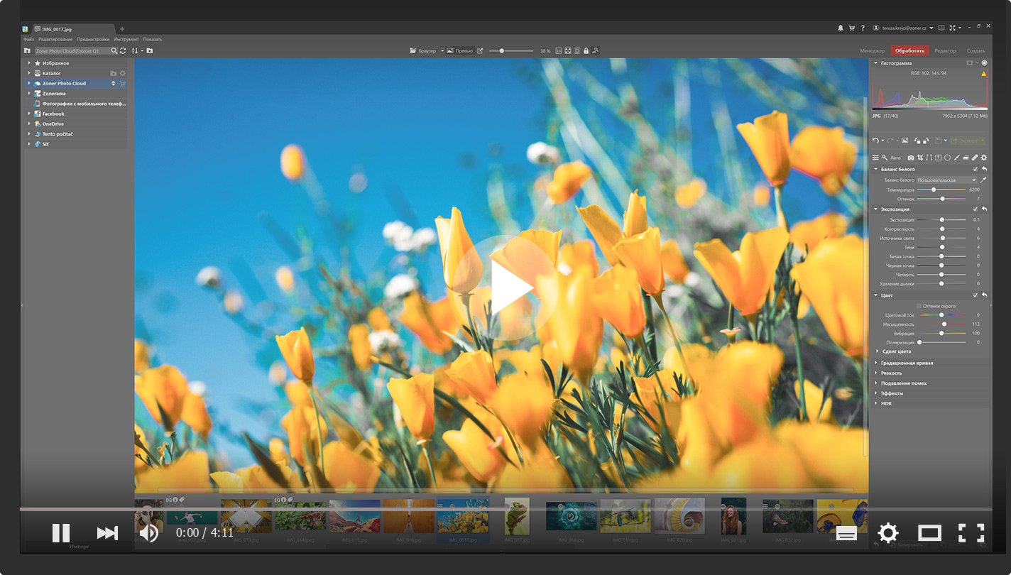Viewport: 1011px width, 575px height.
Task: Expand the Facebook tree item
Action: pyautogui.click(x=29, y=114)
